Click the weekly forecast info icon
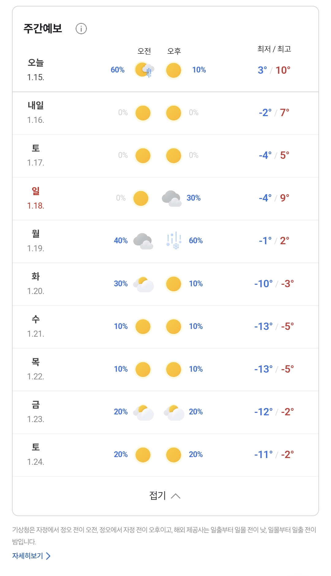The height and width of the screenshot is (576, 331). [x=81, y=29]
